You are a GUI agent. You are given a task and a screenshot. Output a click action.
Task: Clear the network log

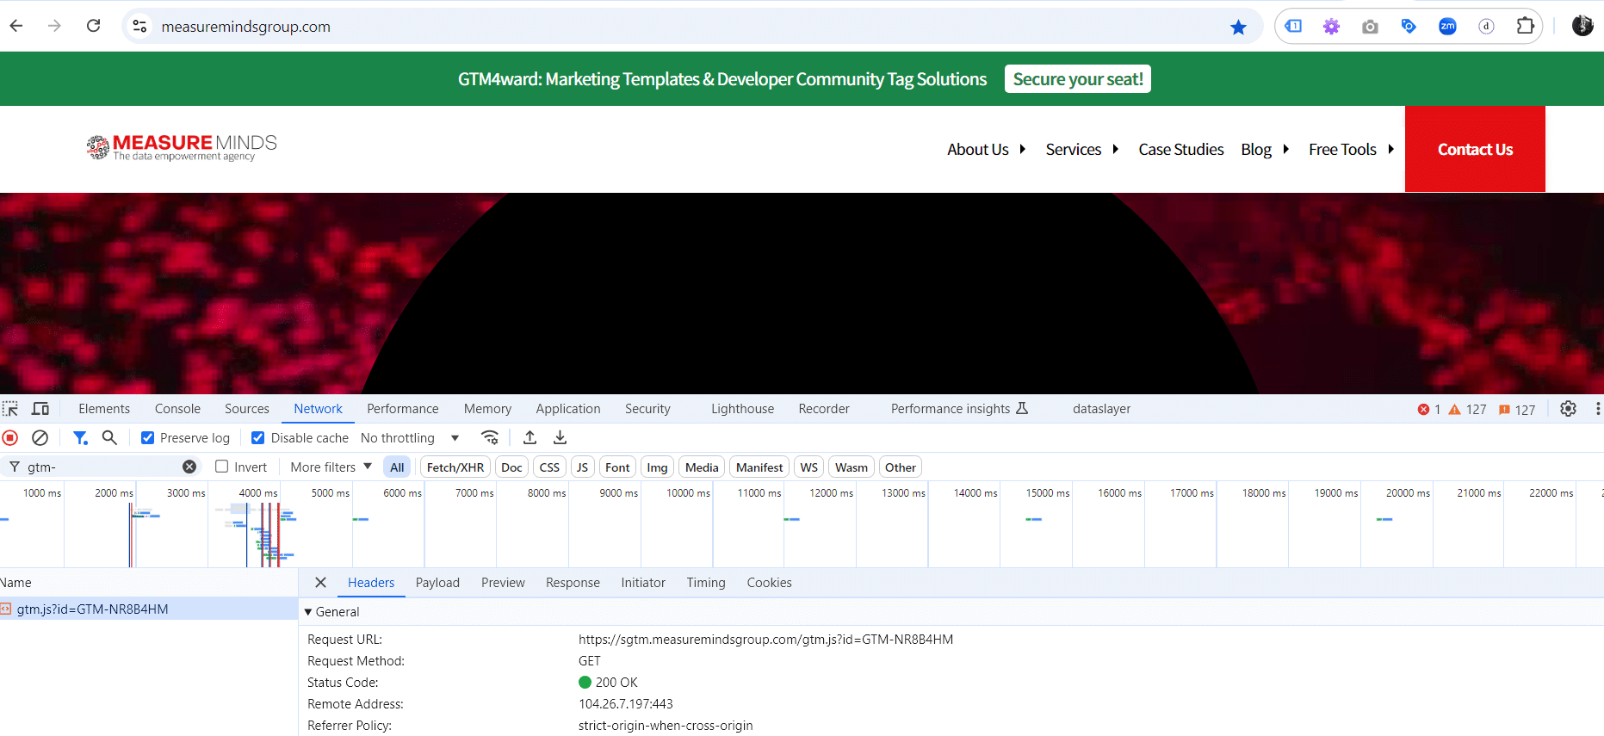click(x=40, y=437)
